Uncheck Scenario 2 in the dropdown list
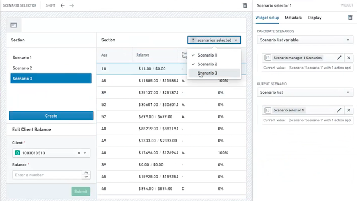 point(214,64)
